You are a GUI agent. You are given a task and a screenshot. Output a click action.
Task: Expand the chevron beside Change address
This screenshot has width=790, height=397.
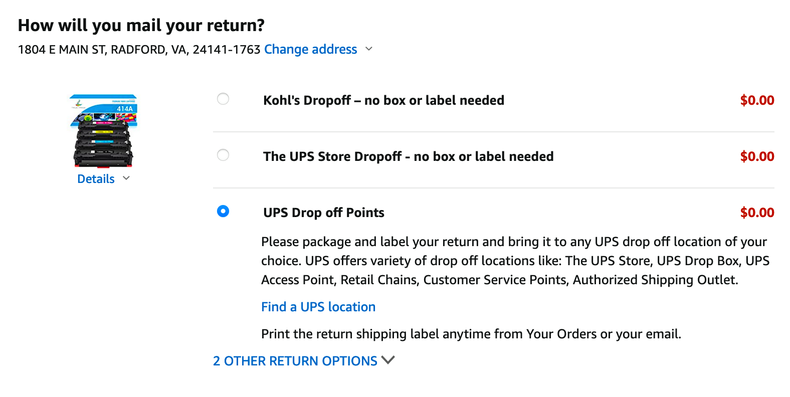tap(369, 49)
